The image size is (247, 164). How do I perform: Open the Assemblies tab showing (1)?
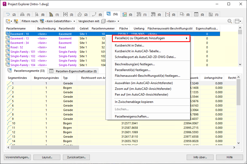coord(25,15)
